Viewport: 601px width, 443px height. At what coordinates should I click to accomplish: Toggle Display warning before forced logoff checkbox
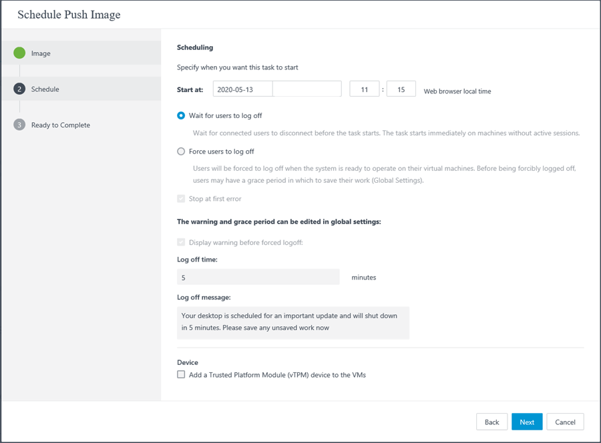pyautogui.click(x=181, y=242)
